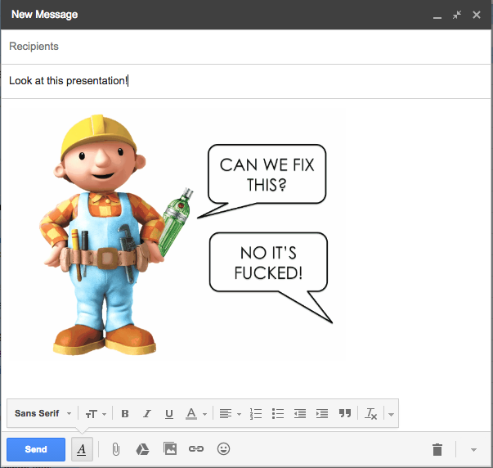Remove formatting with the Tx button
This screenshot has width=493, height=468.
tap(370, 414)
